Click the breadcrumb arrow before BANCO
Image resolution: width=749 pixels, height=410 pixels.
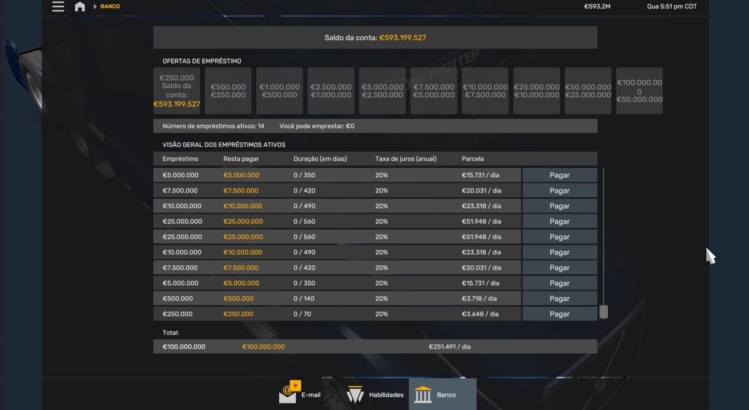tap(95, 6)
